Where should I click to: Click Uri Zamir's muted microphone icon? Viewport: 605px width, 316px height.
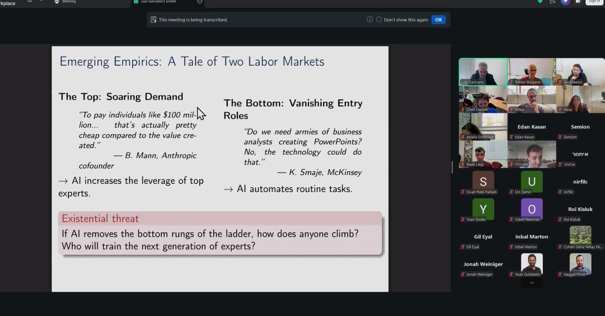tap(512, 192)
